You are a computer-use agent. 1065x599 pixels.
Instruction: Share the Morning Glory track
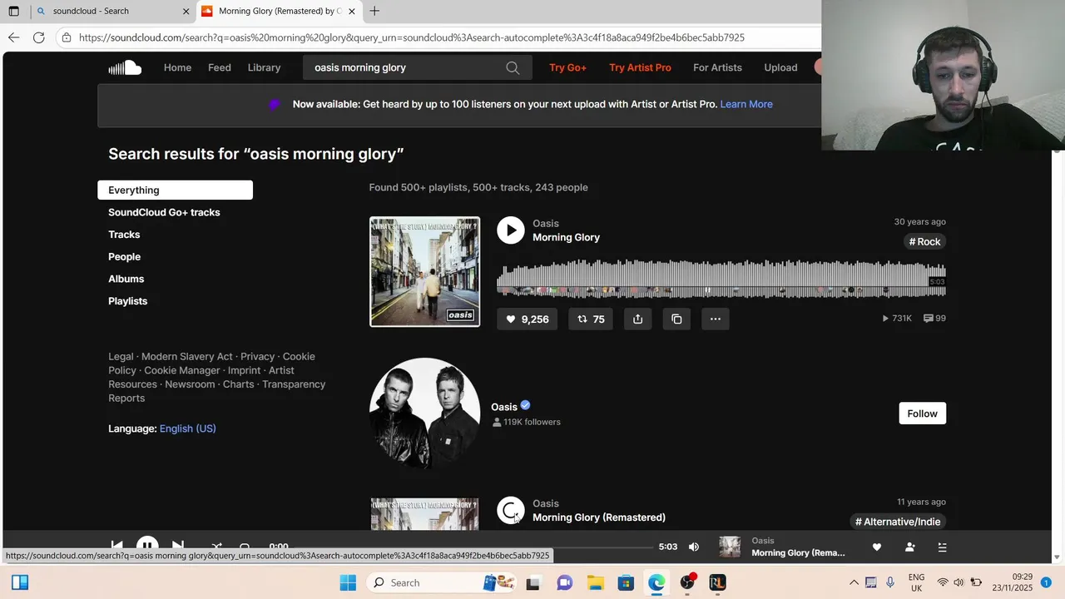pos(637,319)
